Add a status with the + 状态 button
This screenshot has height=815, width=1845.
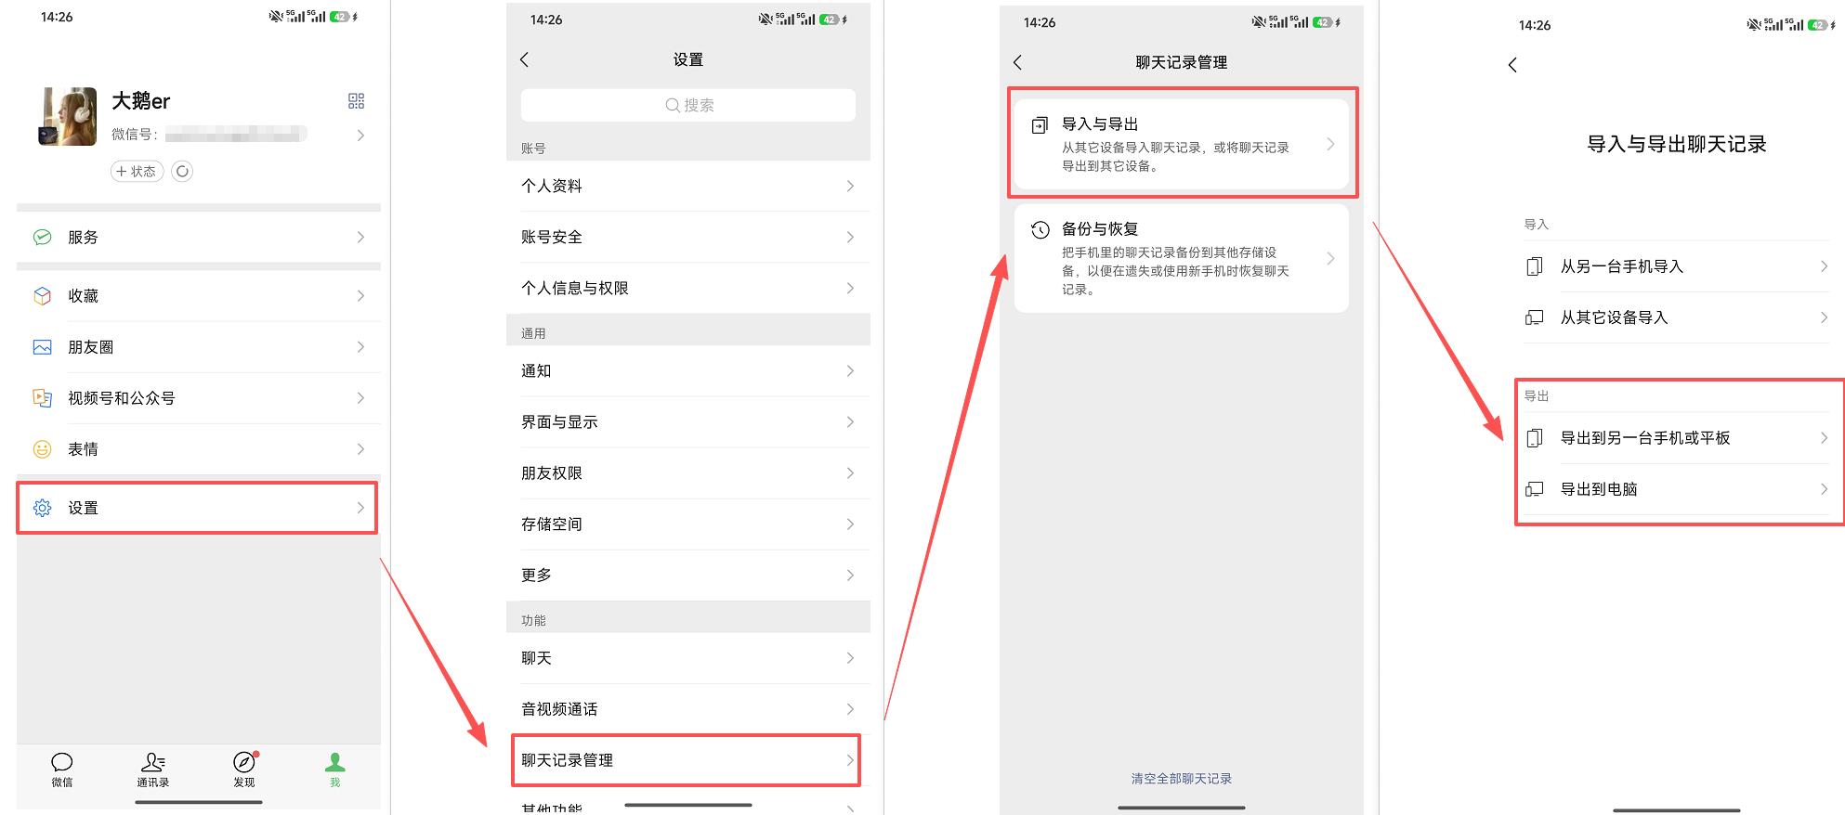click(137, 171)
